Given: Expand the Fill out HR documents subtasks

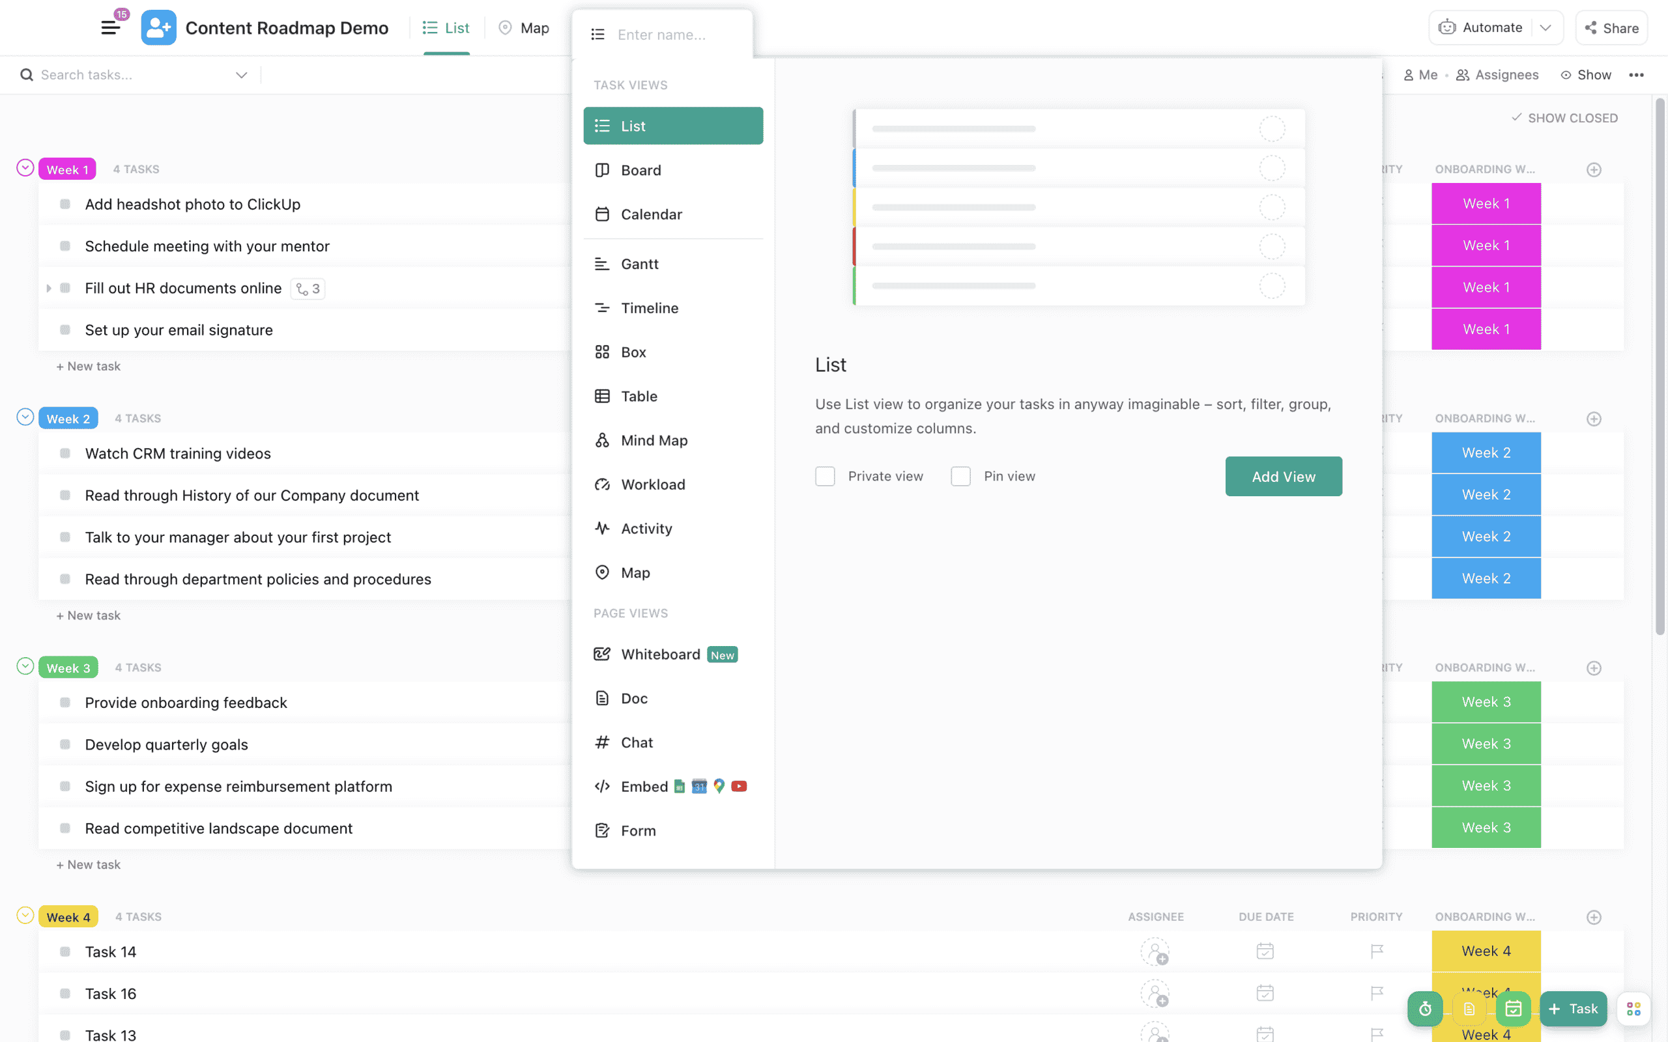Looking at the screenshot, I should coord(48,288).
